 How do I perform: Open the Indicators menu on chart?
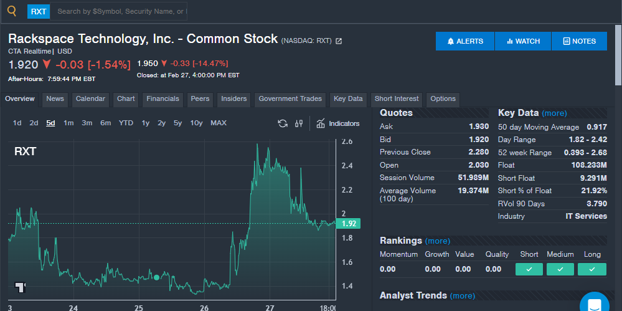(338, 123)
